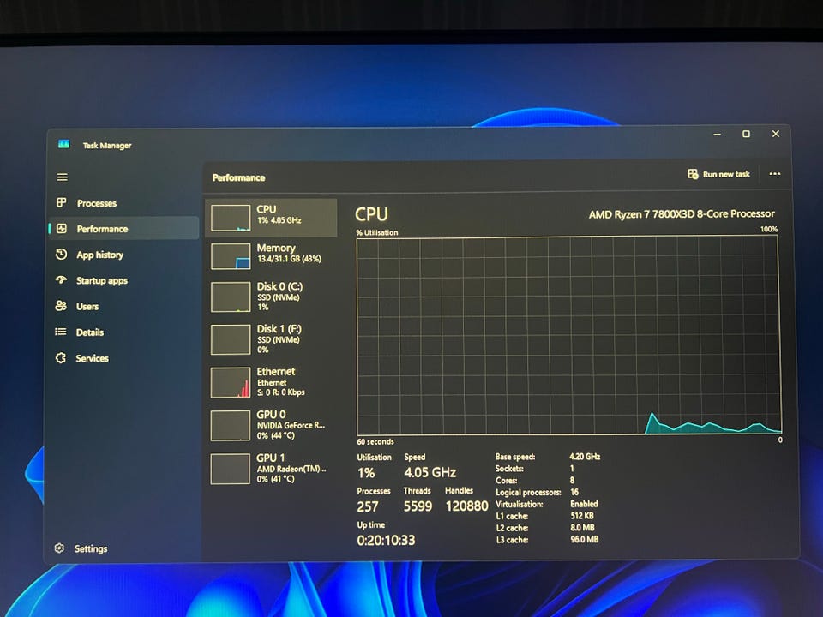Viewport: 823px width, 617px height.
Task: Click the Logical processors 16 value
Action: 574,492
